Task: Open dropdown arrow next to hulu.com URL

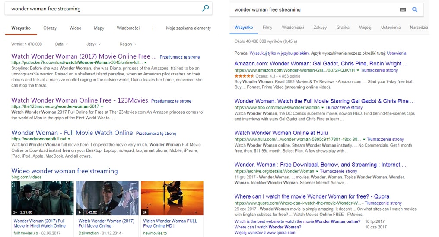Action: [x=364, y=140]
